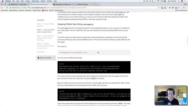The height and width of the screenshot is (106, 188).
Task: Switch to the Welcome to nginx tab
Action: (86, 4)
